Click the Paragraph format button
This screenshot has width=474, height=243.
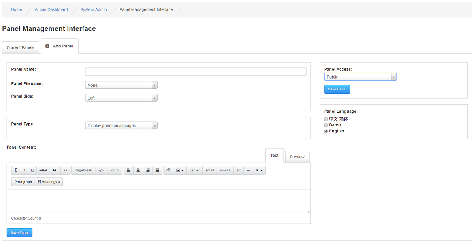click(23, 182)
